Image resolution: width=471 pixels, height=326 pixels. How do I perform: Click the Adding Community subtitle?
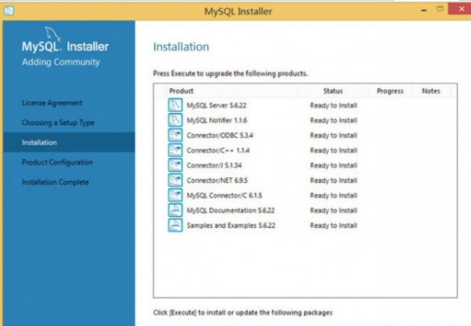[x=61, y=62]
